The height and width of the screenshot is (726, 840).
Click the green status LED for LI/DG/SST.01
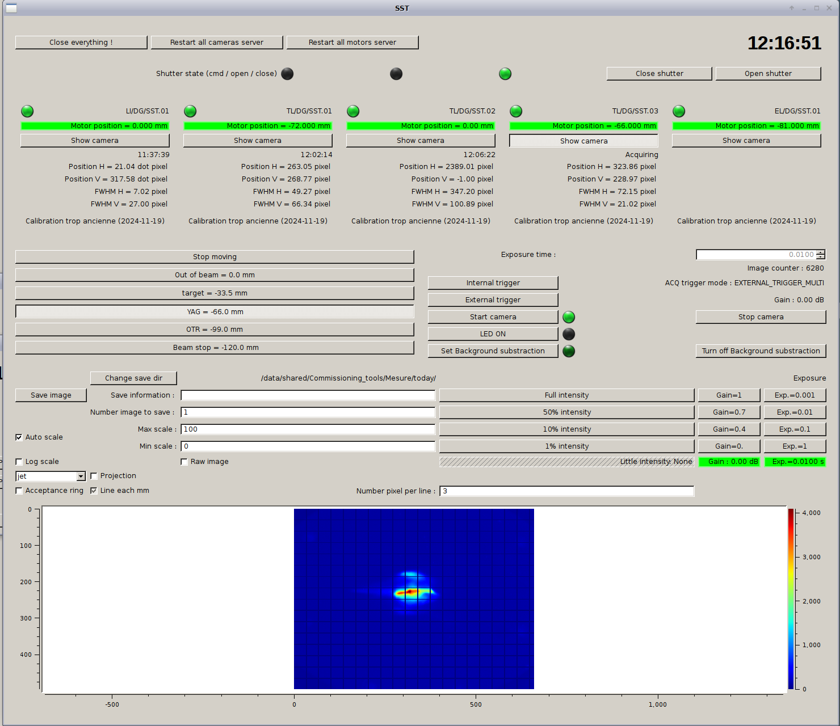pyautogui.click(x=27, y=111)
